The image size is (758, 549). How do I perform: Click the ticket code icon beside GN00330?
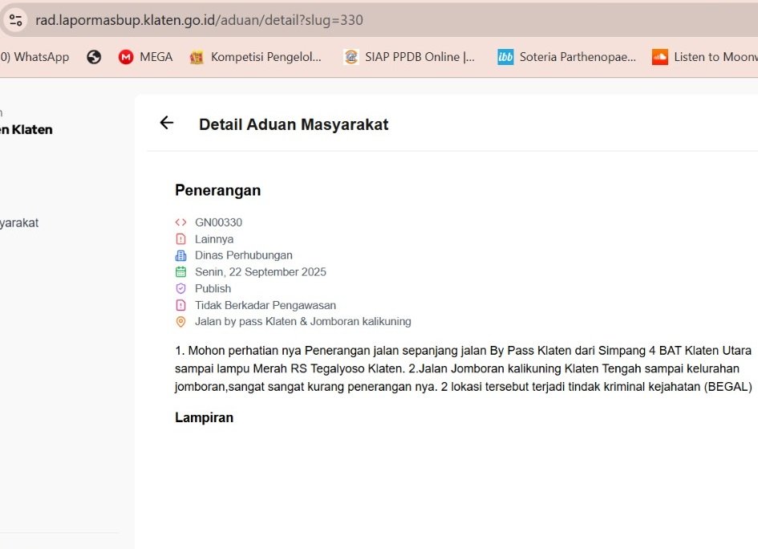[180, 222]
